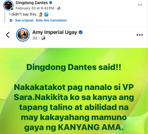Click Dingdong Dantes verified badge

point(51,3)
